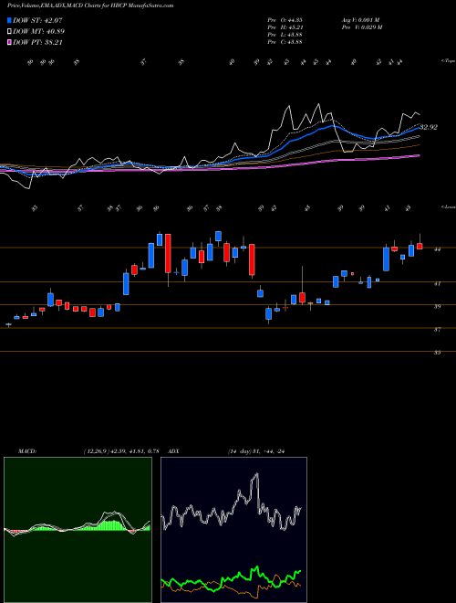Select the 'DOW MT: 40.89' legend label

coord(38,32)
